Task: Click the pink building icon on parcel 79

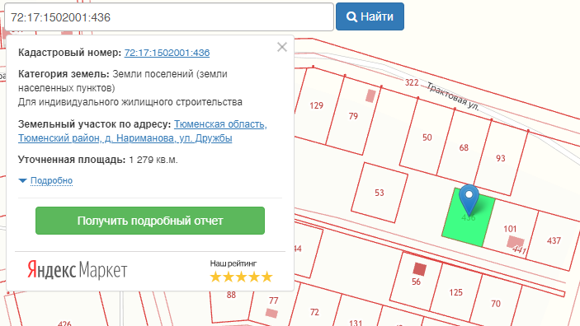Action: coord(370,95)
